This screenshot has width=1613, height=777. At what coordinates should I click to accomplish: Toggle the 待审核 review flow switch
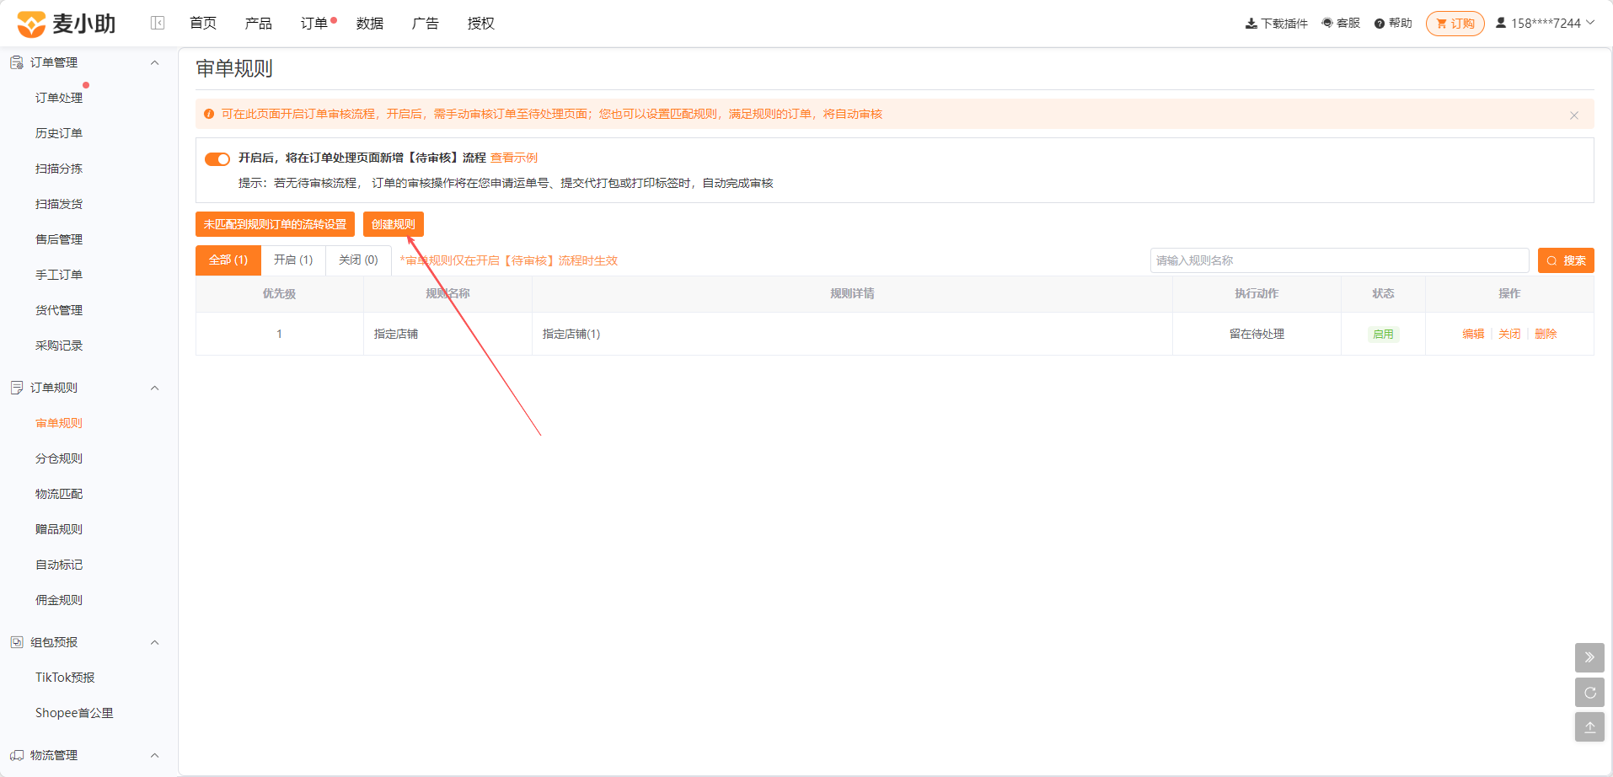point(217,159)
